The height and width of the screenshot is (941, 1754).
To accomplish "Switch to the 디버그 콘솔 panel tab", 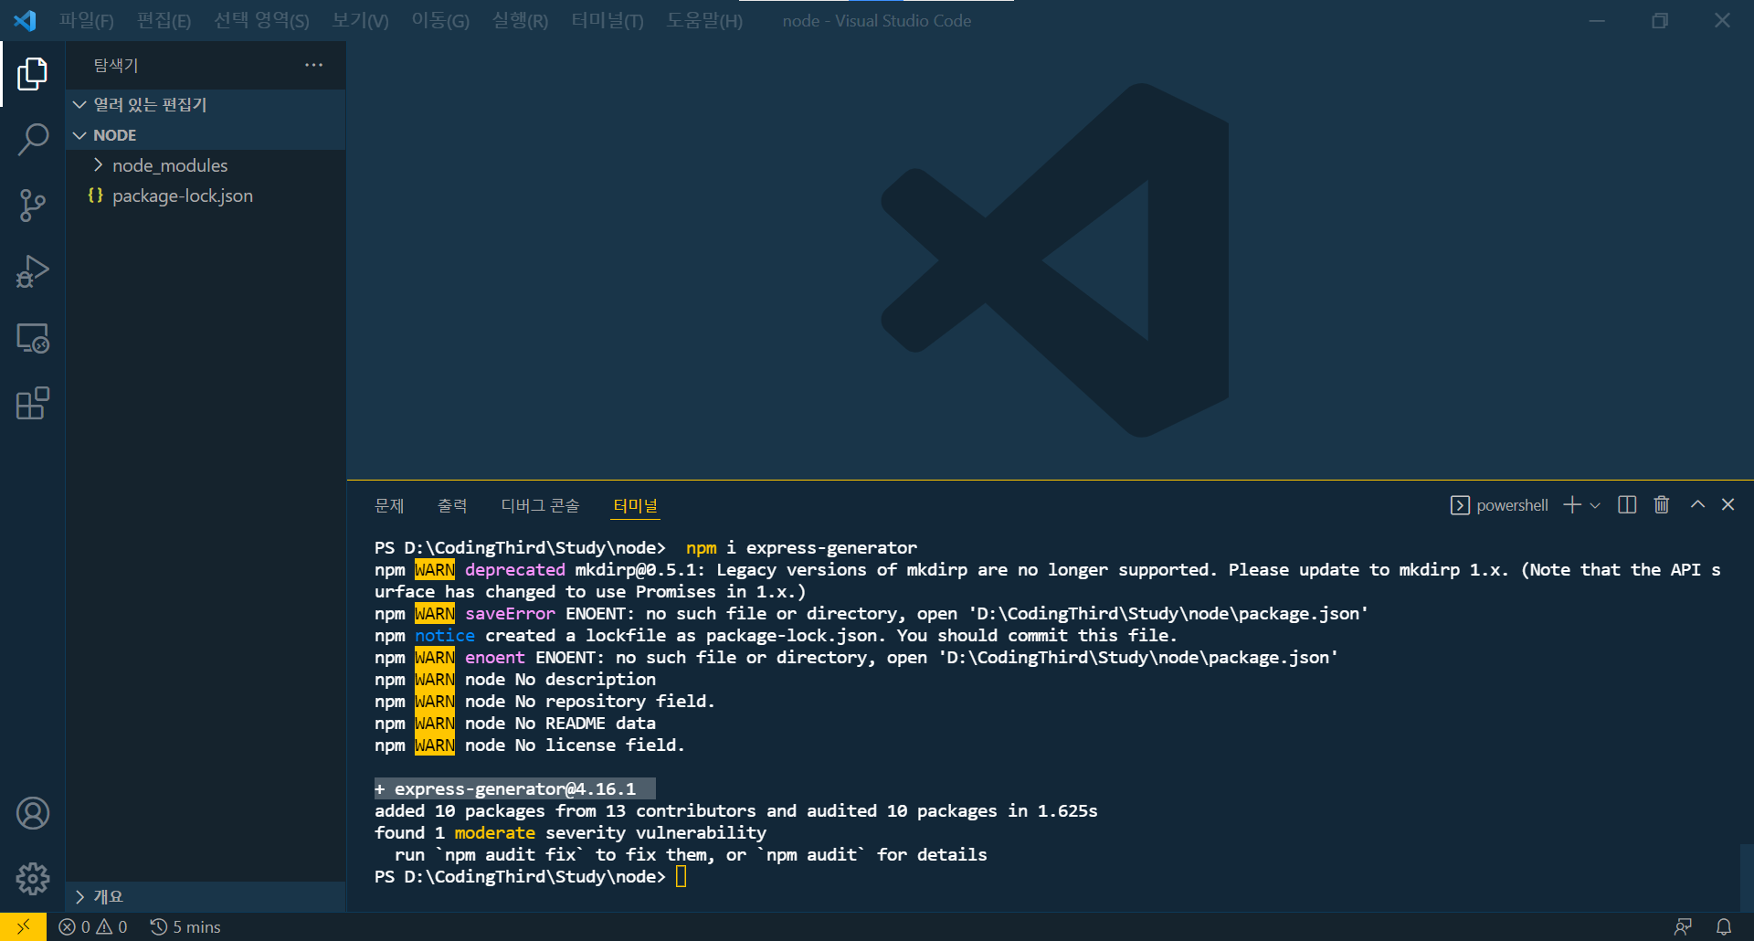I will [540, 505].
